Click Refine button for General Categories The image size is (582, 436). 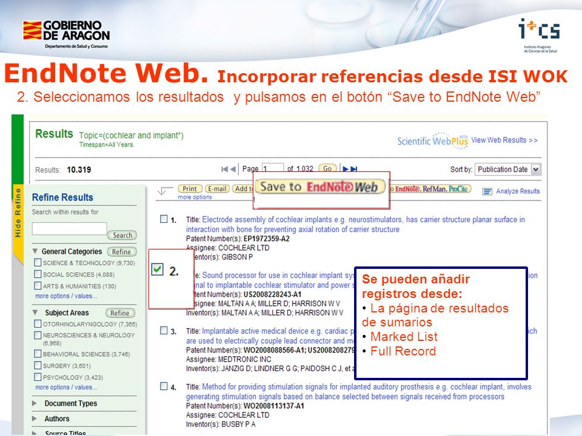click(x=122, y=252)
